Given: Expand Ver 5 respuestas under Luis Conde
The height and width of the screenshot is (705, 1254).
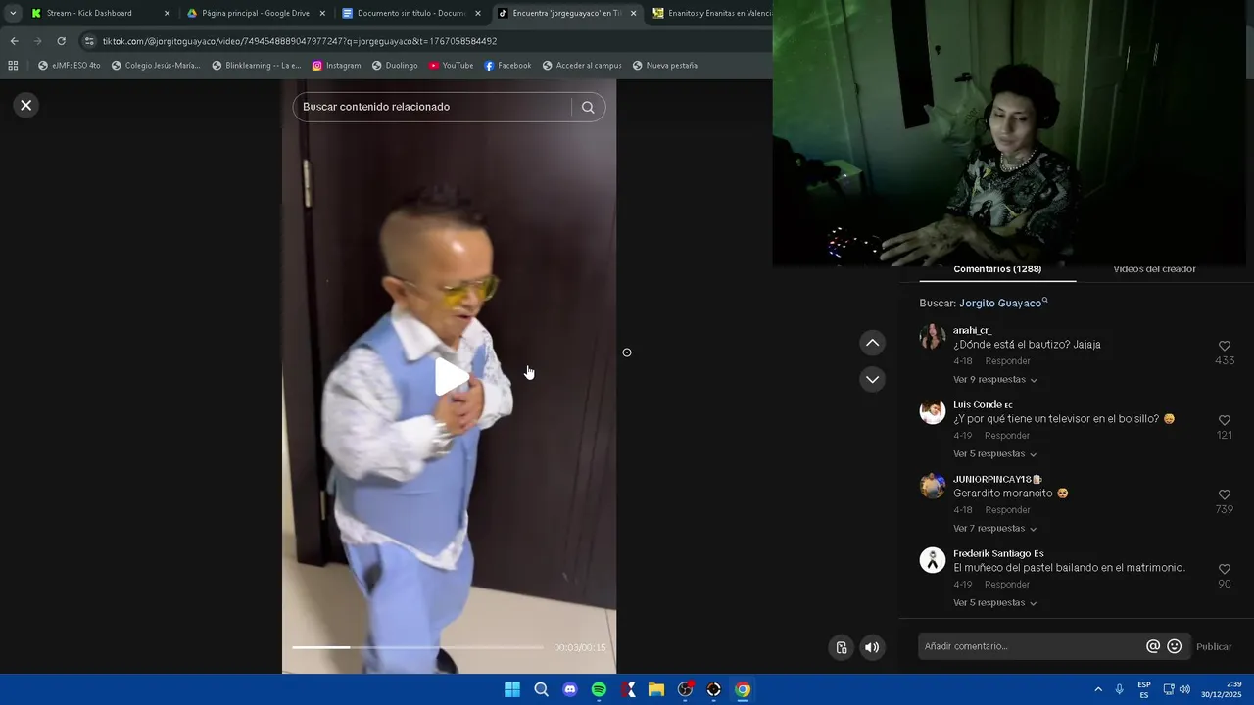Looking at the screenshot, I should [995, 454].
